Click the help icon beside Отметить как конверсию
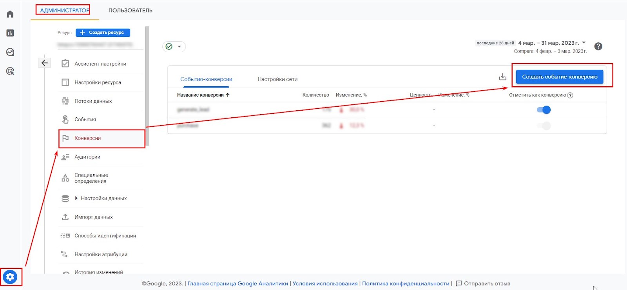Image resolution: width=627 pixels, height=290 pixels. [570, 95]
